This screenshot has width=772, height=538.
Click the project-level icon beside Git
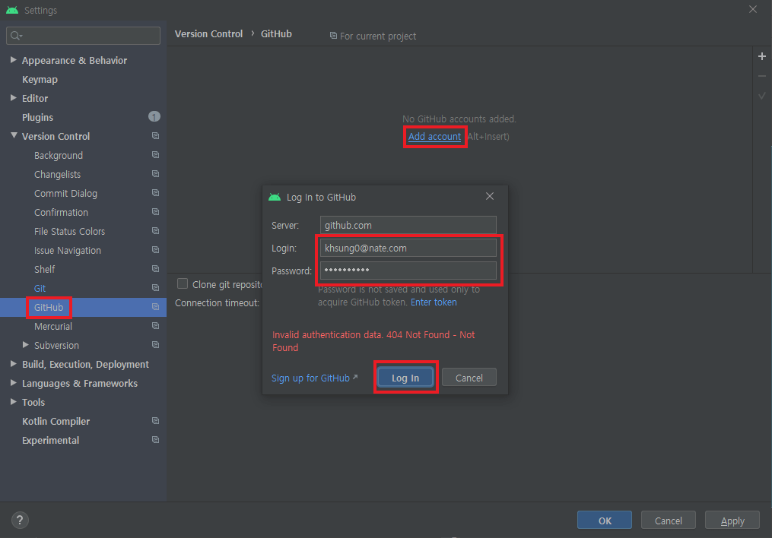click(156, 288)
